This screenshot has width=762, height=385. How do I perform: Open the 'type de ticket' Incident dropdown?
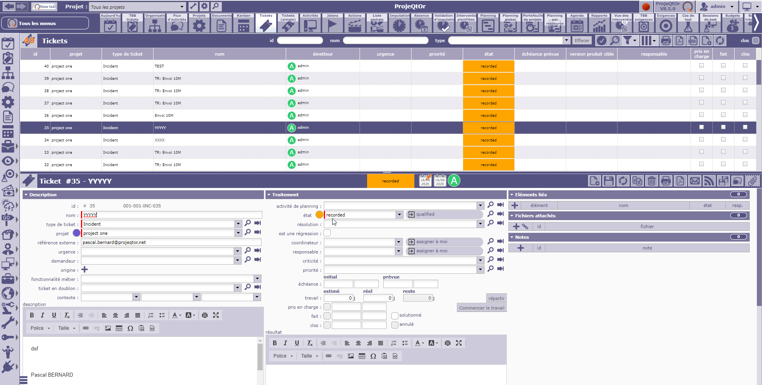point(238,224)
